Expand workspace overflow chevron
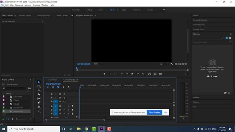This screenshot has height=132, width=235. pyautogui.click(x=164, y=10)
